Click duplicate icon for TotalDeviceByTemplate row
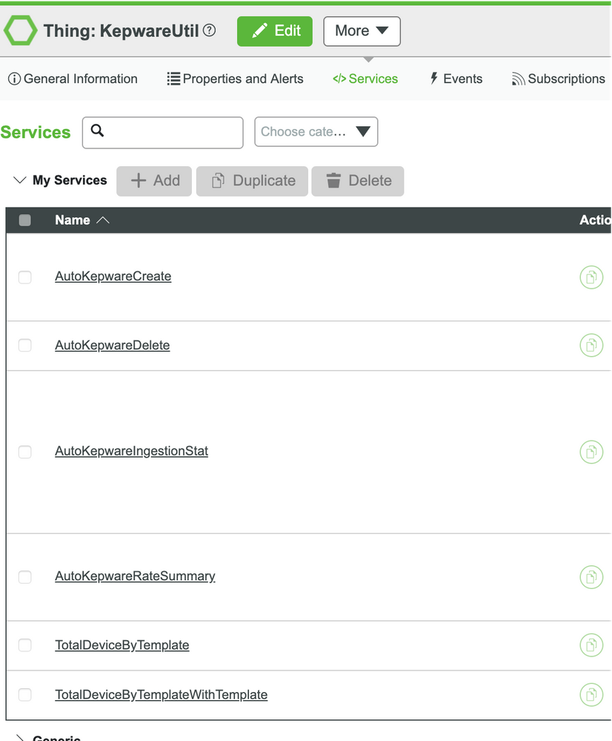The image size is (612, 741). tap(591, 645)
